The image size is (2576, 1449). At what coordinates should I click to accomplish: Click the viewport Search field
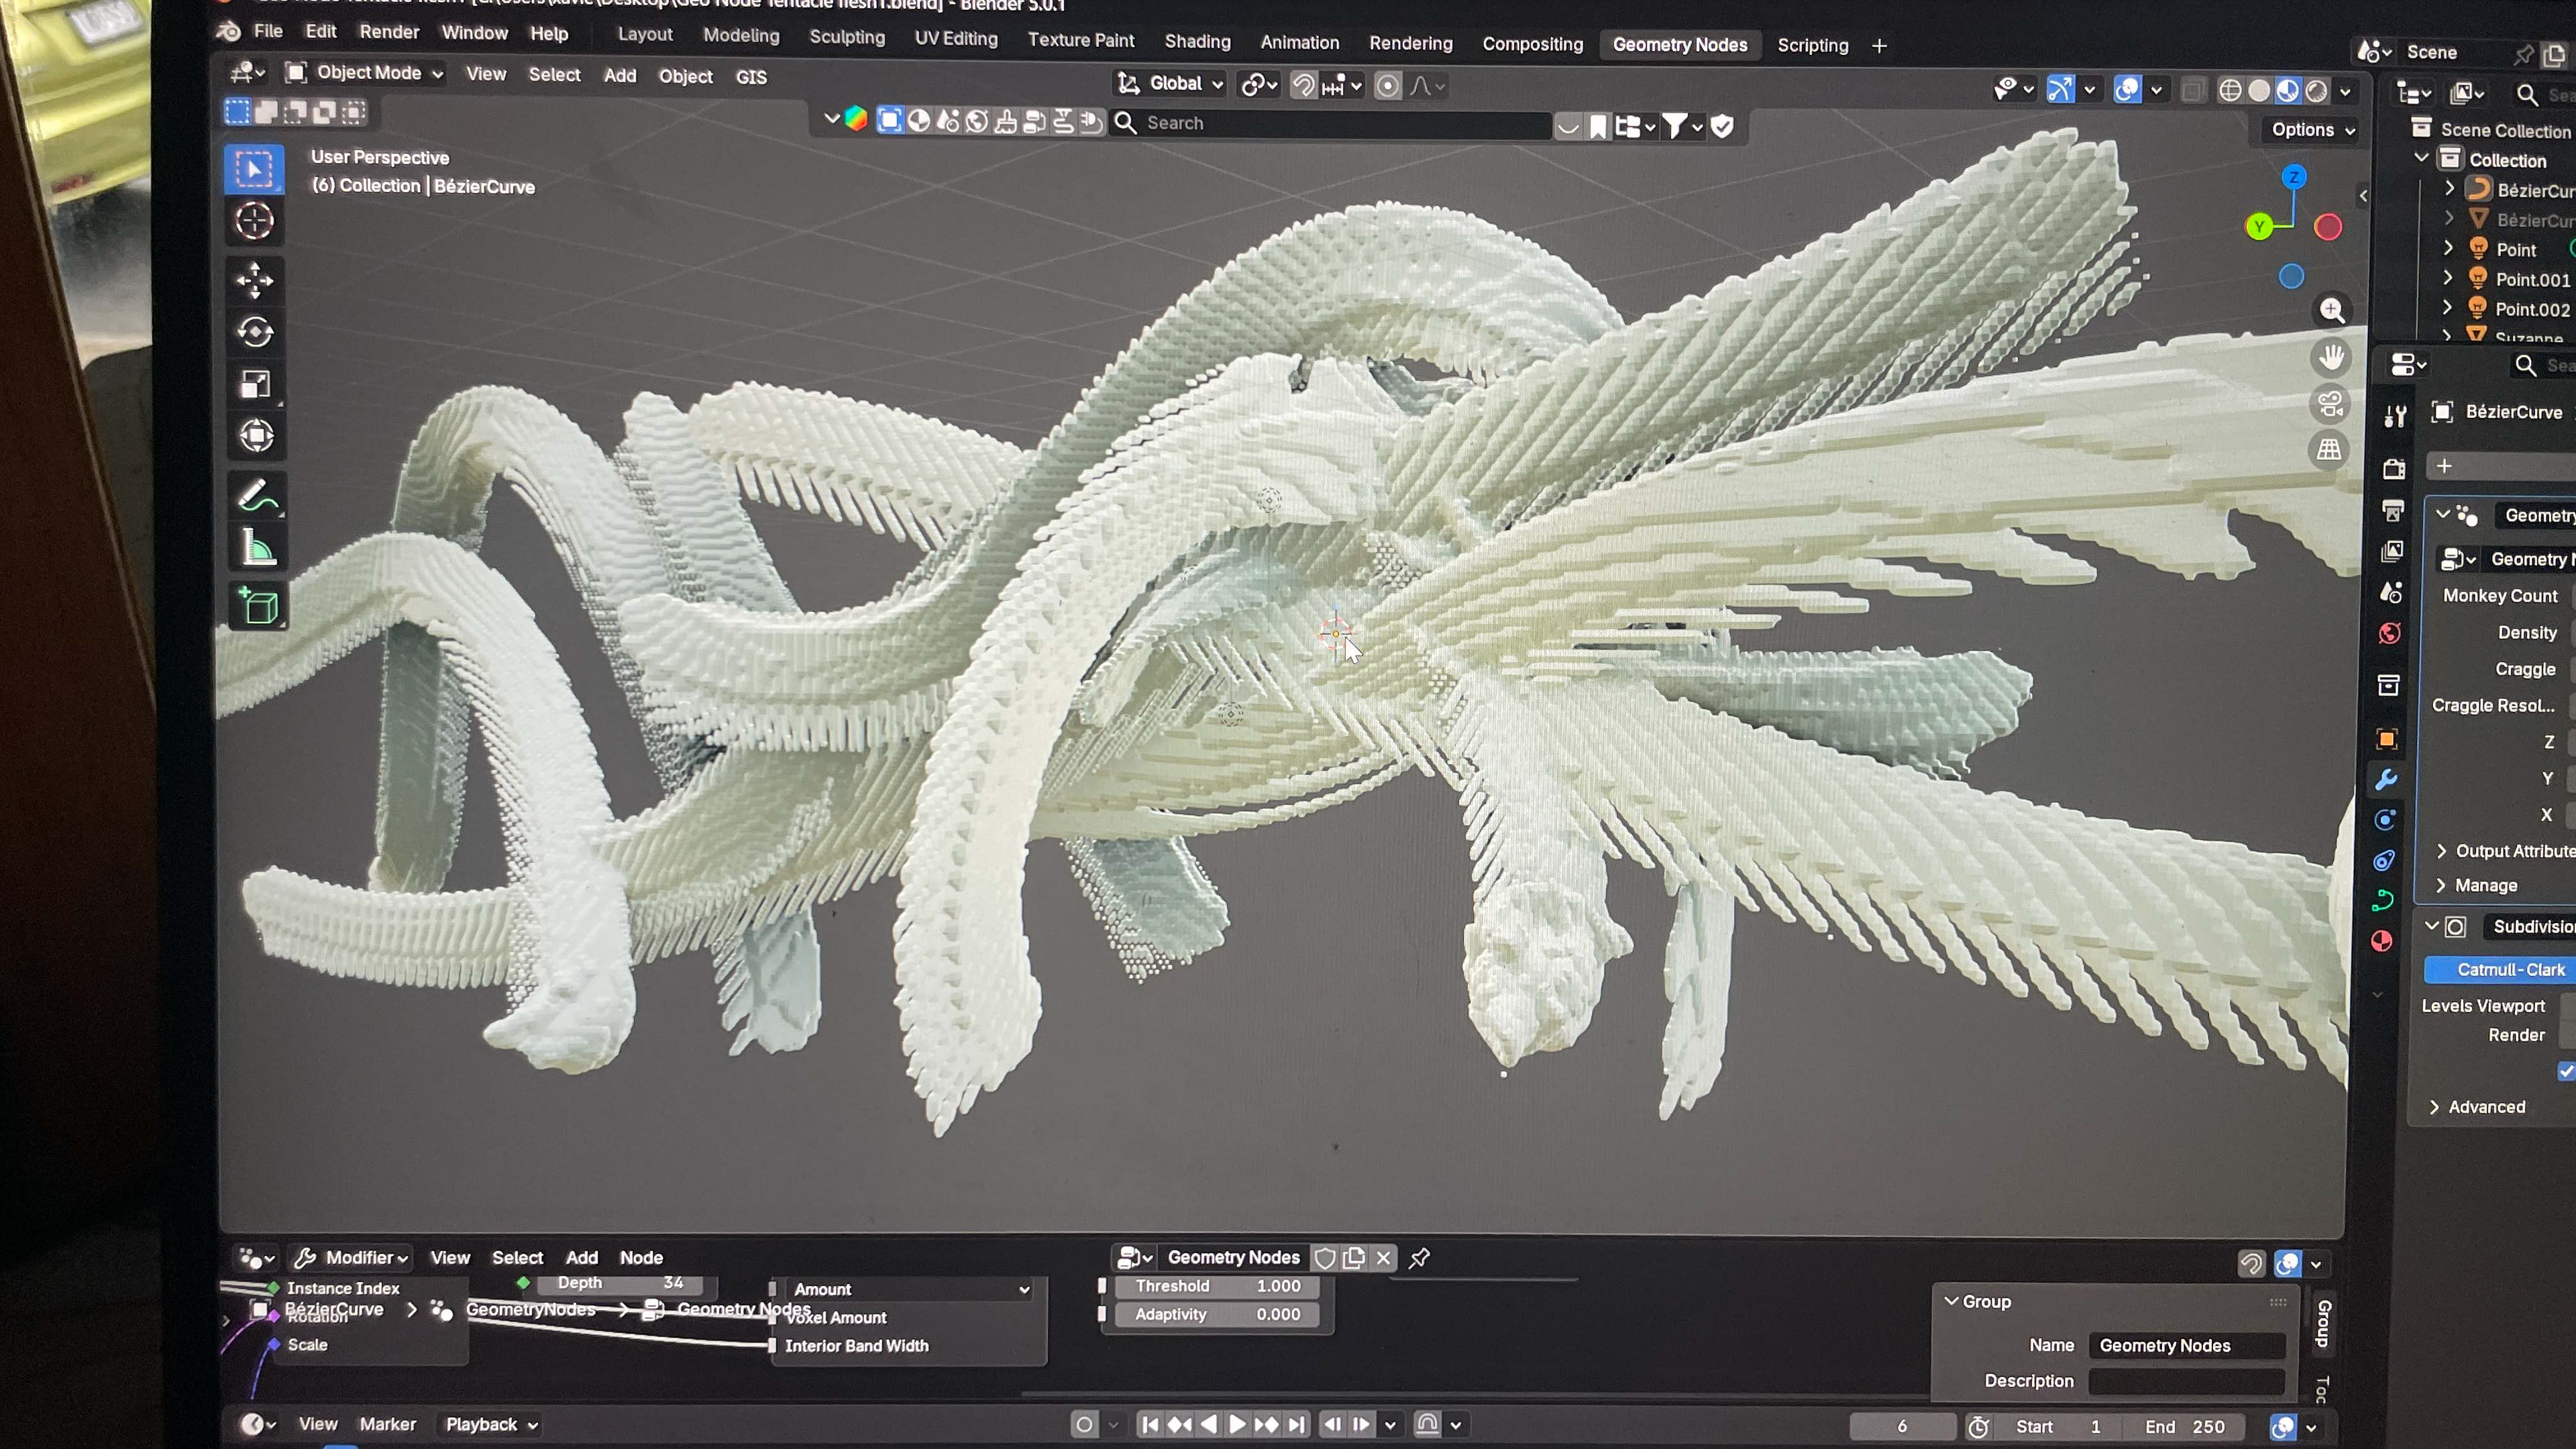[x=1331, y=123]
